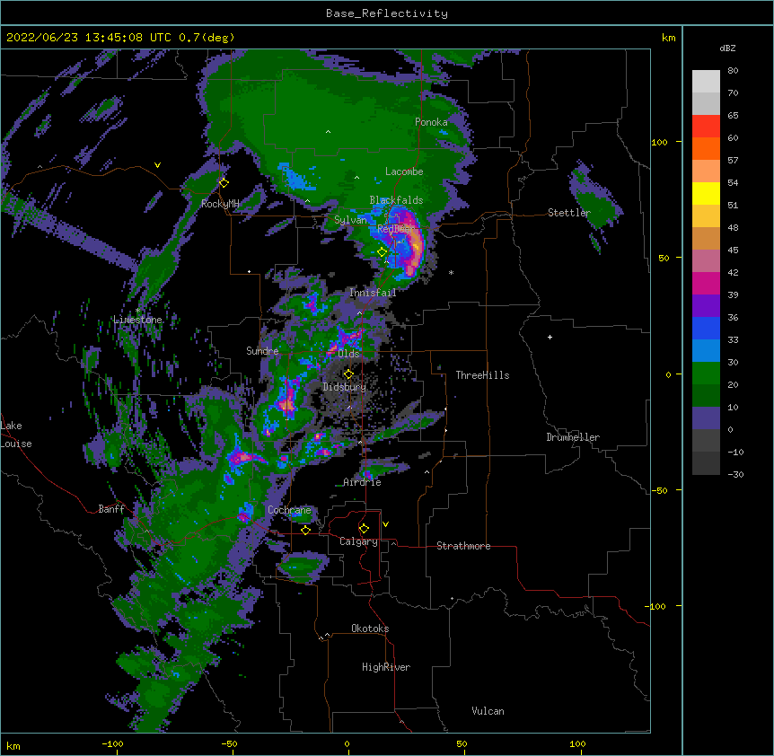
Task: Select the Strathmore label
Action: point(463,546)
